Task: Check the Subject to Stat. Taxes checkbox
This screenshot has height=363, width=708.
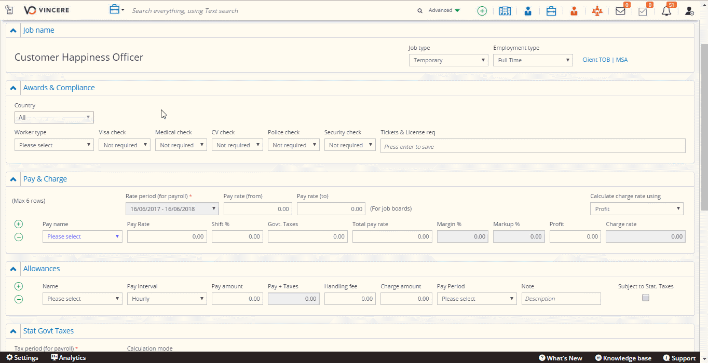Action: (646, 298)
